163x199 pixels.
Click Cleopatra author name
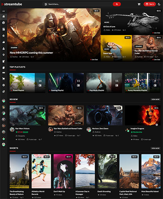click(21, 136)
